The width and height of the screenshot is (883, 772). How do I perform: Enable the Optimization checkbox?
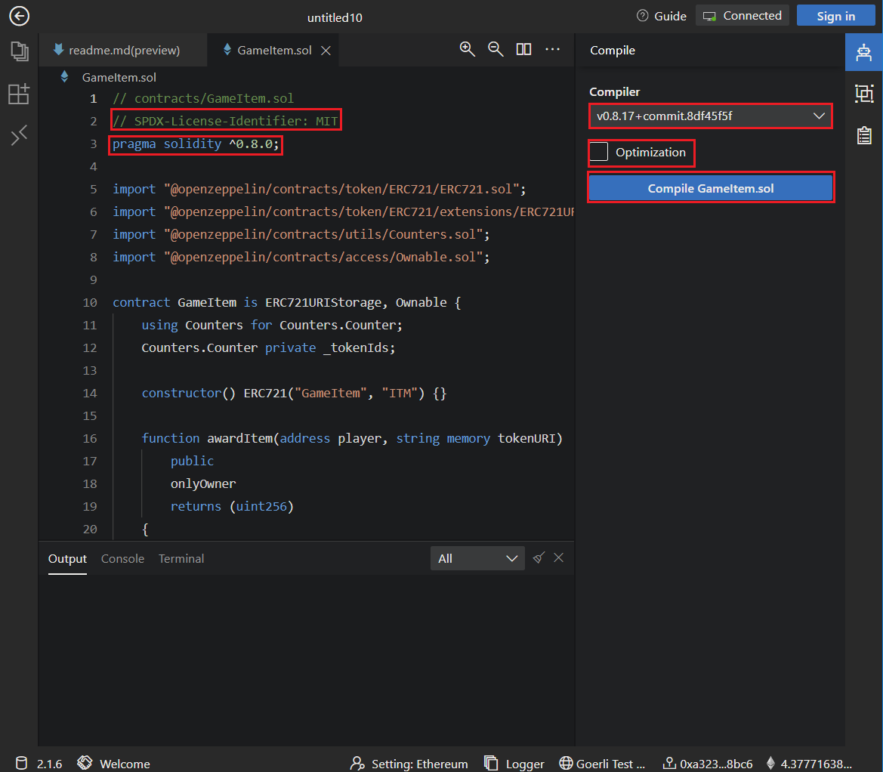[599, 152]
